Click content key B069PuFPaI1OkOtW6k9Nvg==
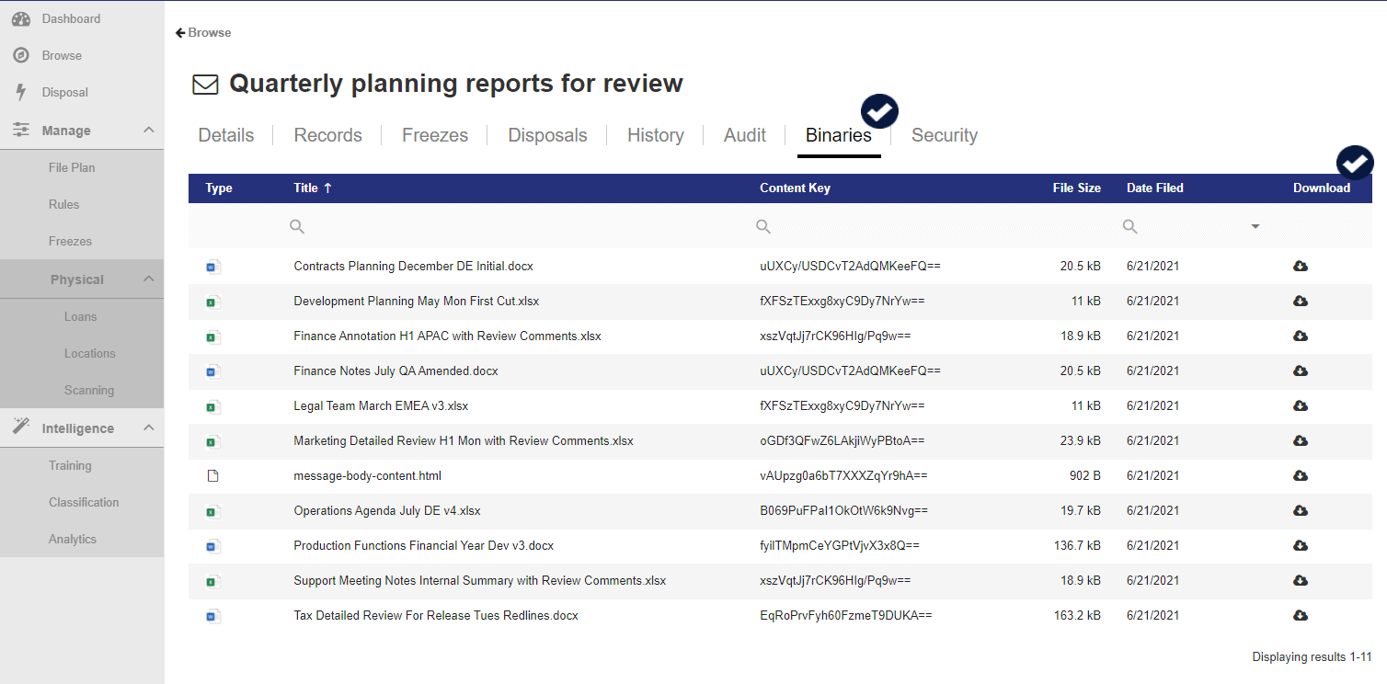The height and width of the screenshot is (684, 1387). (x=843, y=510)
